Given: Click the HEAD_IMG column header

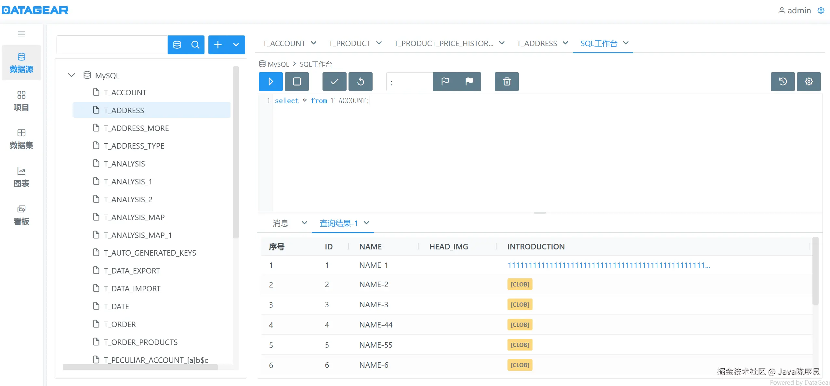Looking at the screenshot, I should tap(449, 246).
